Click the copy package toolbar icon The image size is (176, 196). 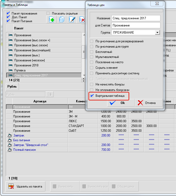[x=61, y=20]
